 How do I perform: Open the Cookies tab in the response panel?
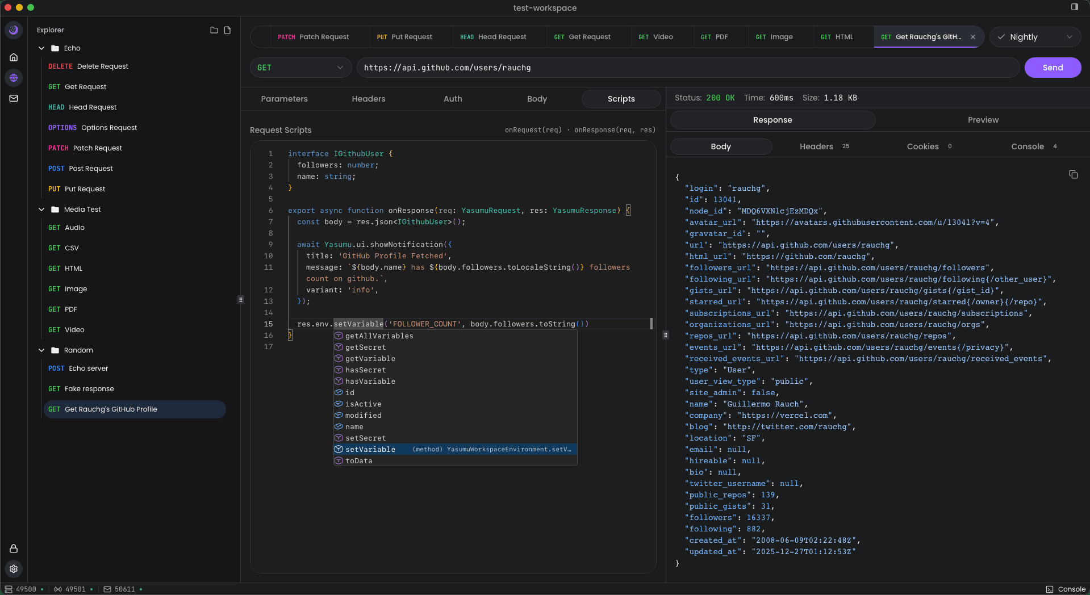[922, 146]
